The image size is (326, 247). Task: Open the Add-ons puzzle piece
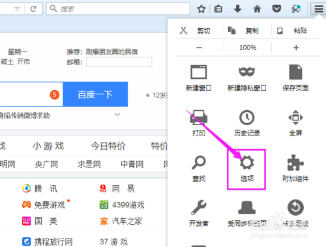point(295,163)
